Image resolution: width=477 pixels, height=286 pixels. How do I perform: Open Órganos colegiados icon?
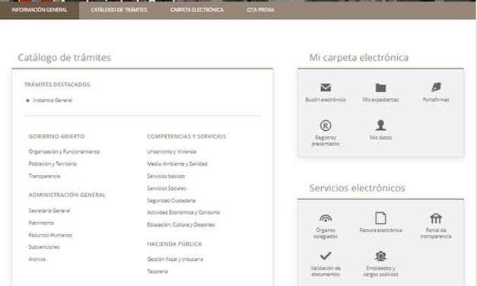coord(326,218)
